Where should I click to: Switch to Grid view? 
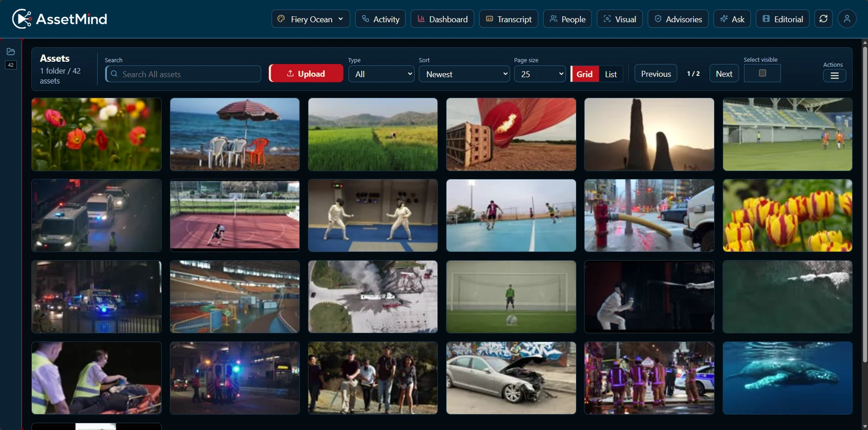click(x=584, y=74)
